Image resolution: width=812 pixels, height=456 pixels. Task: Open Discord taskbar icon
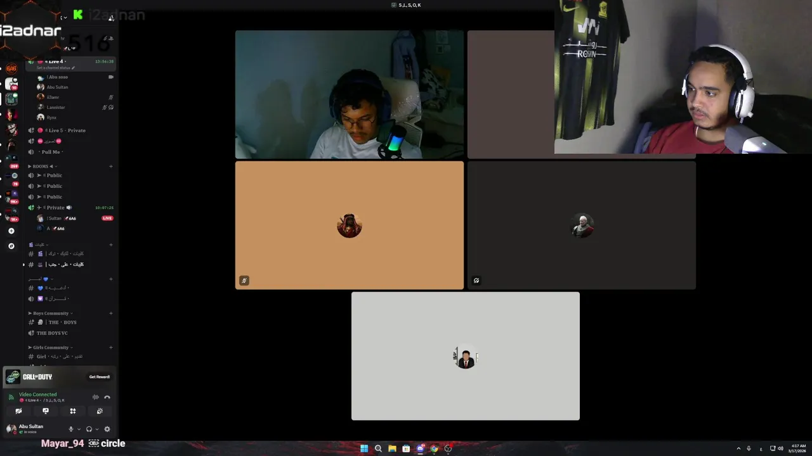click(420, 448)
